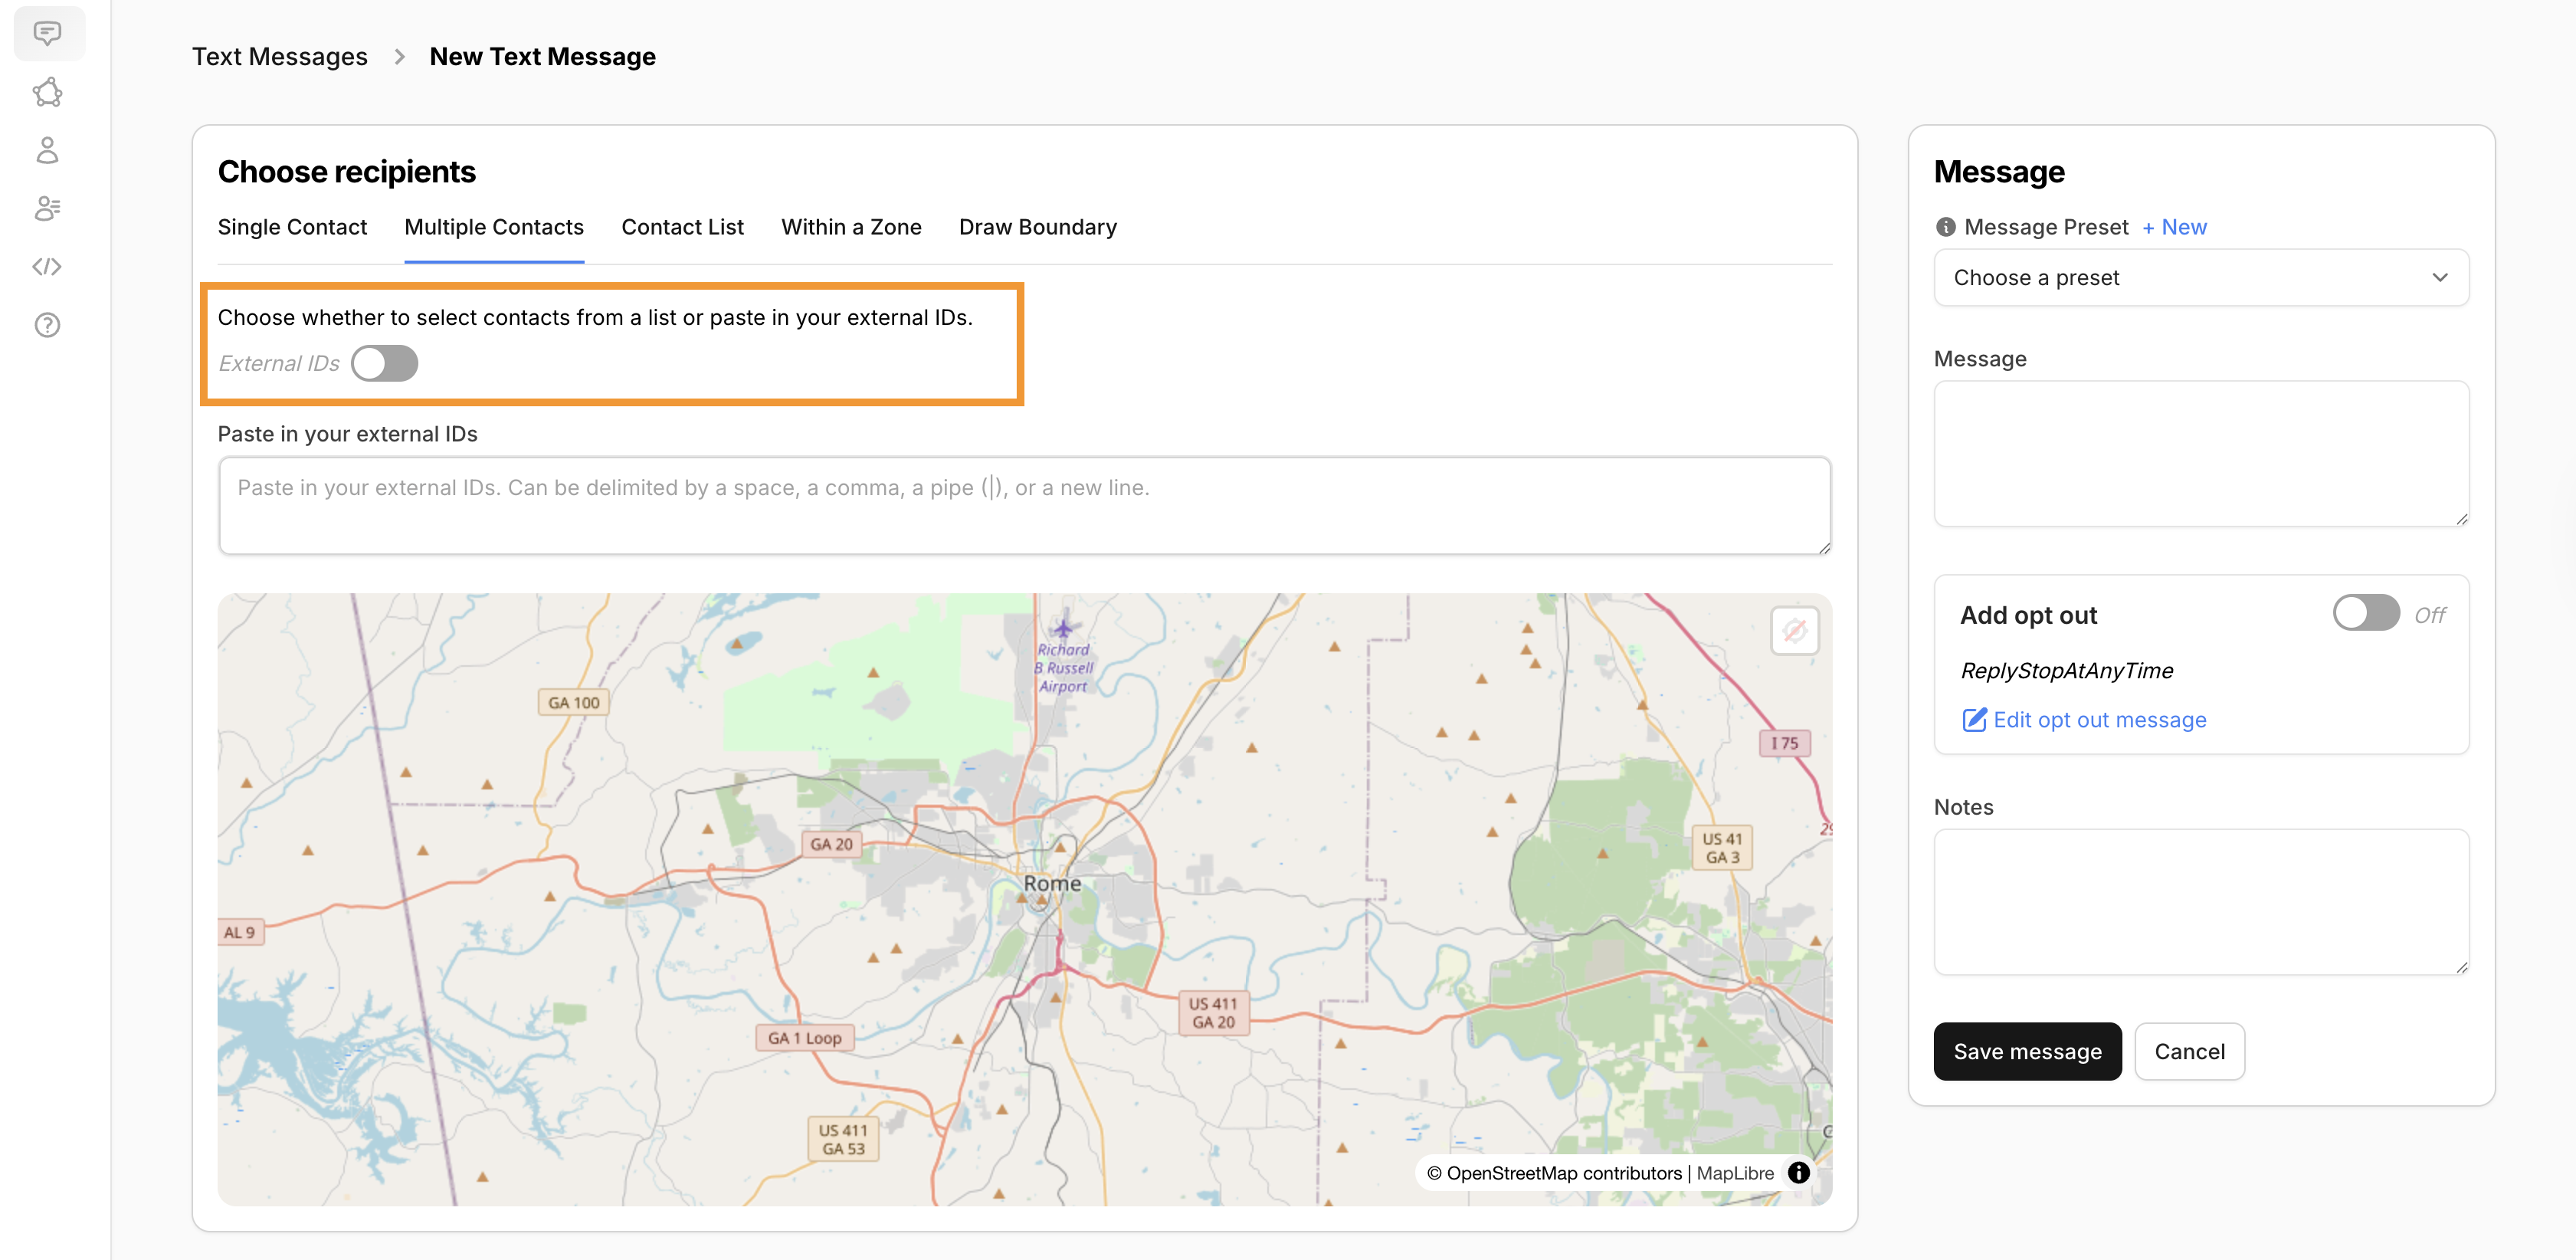
Task: Open the contacts person sidebar icon
Action: pyautogui.click(x=47, y=150)
